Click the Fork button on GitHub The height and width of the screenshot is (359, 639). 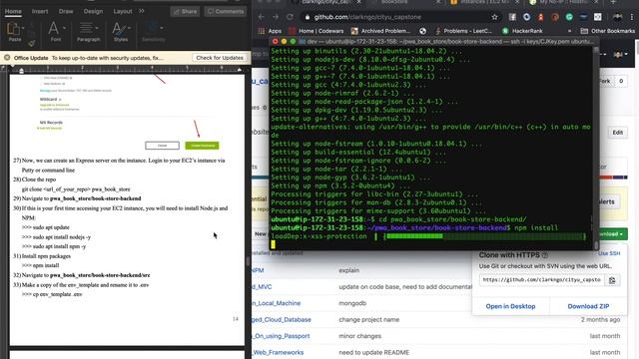click(x=605, y=82)
